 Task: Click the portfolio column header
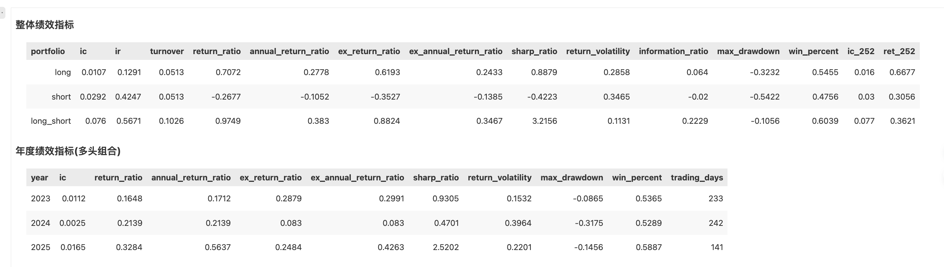pos(48,51)
